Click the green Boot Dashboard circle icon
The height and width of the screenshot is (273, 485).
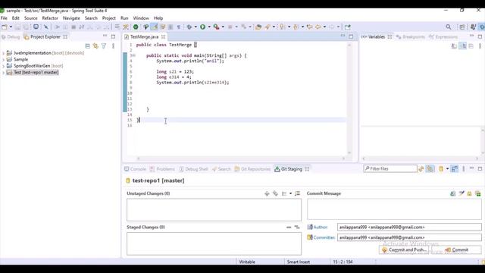point(136,27)
